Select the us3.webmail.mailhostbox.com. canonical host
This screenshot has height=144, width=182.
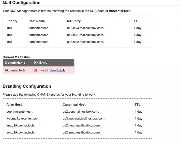[x=84, y=118]
